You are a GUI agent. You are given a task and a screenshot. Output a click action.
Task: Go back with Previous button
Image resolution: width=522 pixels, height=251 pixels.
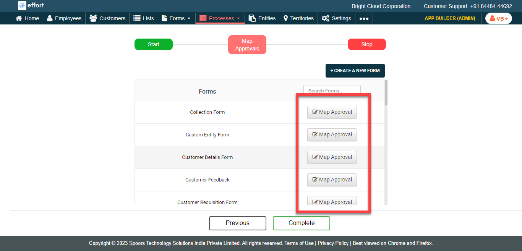[x=237, y=223]
